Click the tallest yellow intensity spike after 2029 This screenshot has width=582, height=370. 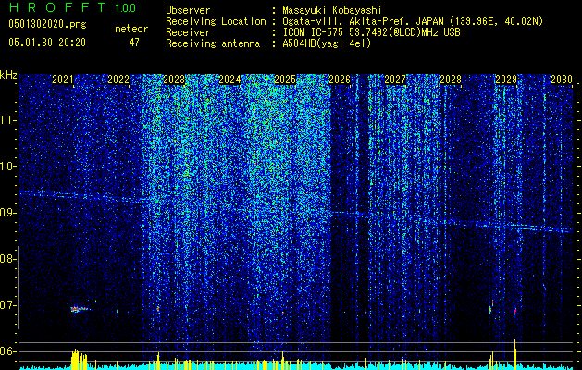click(514, 354)
